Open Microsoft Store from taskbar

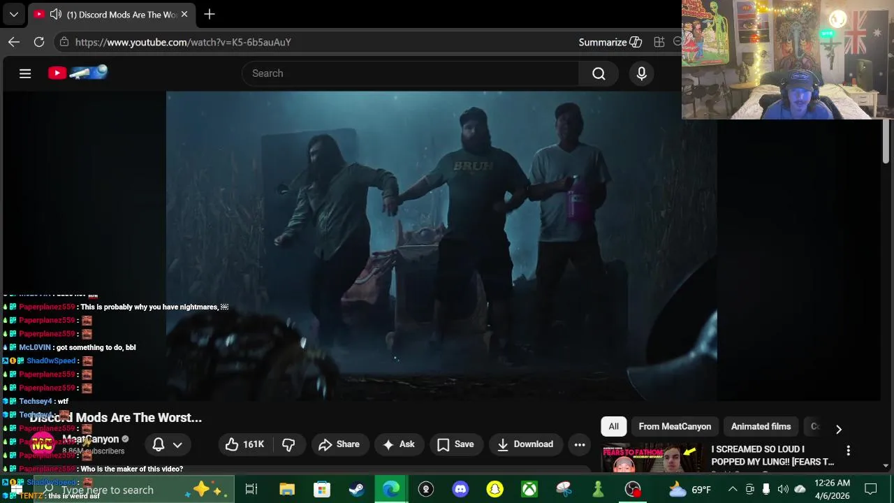(x=321, y=489)
